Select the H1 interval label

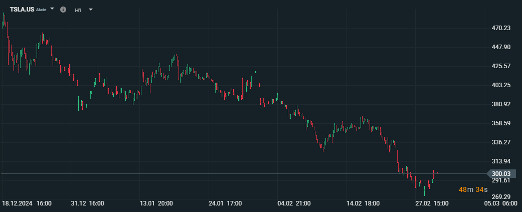tap(78, 10)
